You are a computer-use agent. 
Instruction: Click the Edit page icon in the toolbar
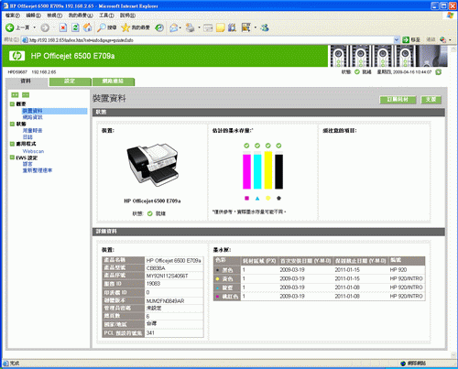(x=208, y=28)
